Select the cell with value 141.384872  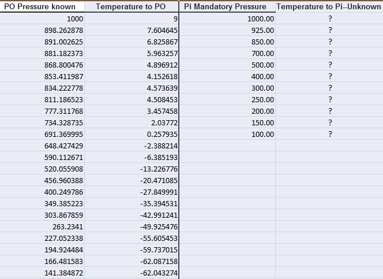click(63, 273)
